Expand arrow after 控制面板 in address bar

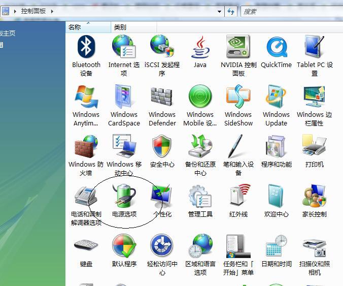pos(52,11)
